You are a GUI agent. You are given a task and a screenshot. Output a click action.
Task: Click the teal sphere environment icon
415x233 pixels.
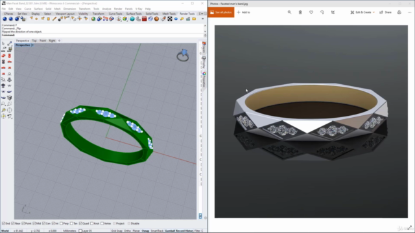click(132, 19)
